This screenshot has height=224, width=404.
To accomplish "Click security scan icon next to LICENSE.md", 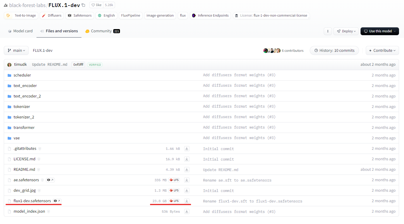I will click(x=39, y=159).
